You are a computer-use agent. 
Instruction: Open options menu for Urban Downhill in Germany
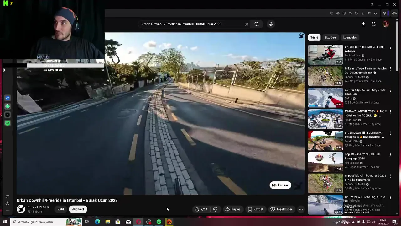[x=390, y=133]
